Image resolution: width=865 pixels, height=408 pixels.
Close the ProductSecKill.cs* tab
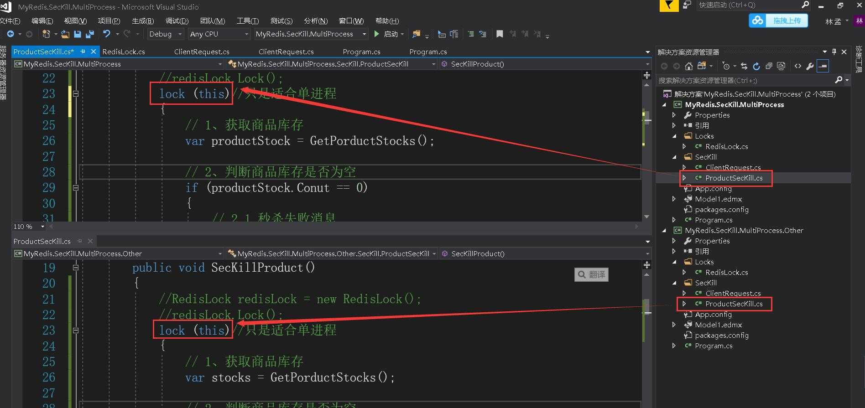(x=94, y=52)
